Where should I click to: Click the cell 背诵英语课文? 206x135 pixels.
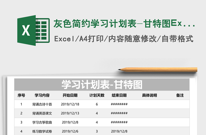pos(42,113)
